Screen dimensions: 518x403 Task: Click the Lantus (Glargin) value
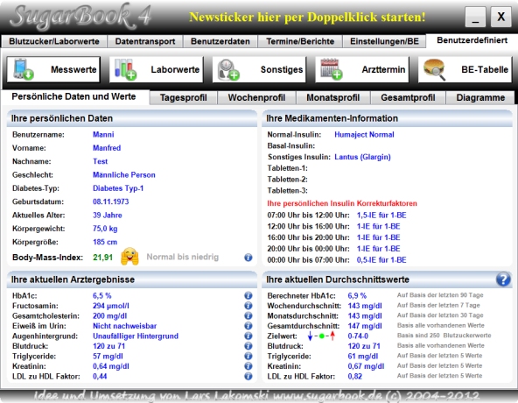click(x=362, y=157)
